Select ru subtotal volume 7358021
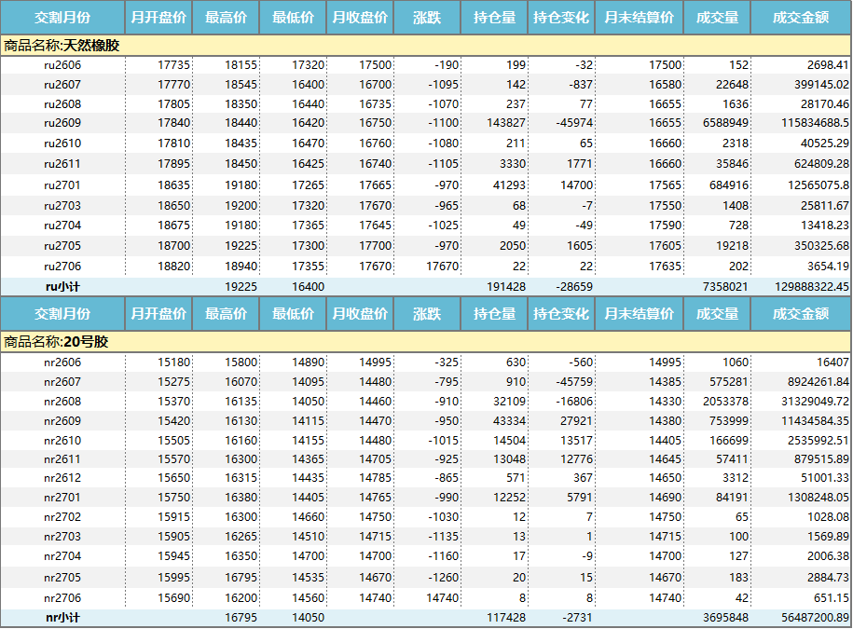Viewport: 853px width, 629px height. 725,286
